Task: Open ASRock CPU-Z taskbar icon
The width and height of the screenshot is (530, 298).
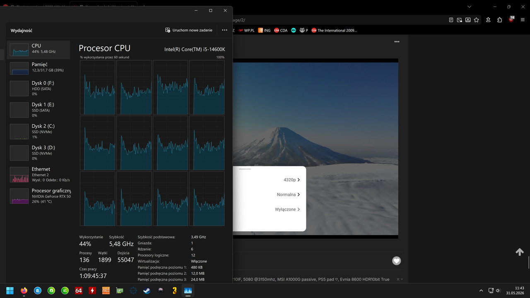Action: click(x=106, y=291)
